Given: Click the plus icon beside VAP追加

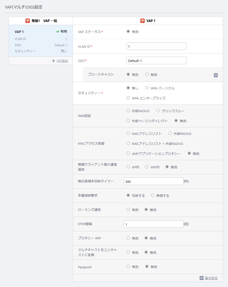Looking at the screenshot, I should point(53,61).
